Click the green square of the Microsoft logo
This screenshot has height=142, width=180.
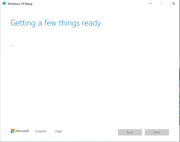coord(14,130)
